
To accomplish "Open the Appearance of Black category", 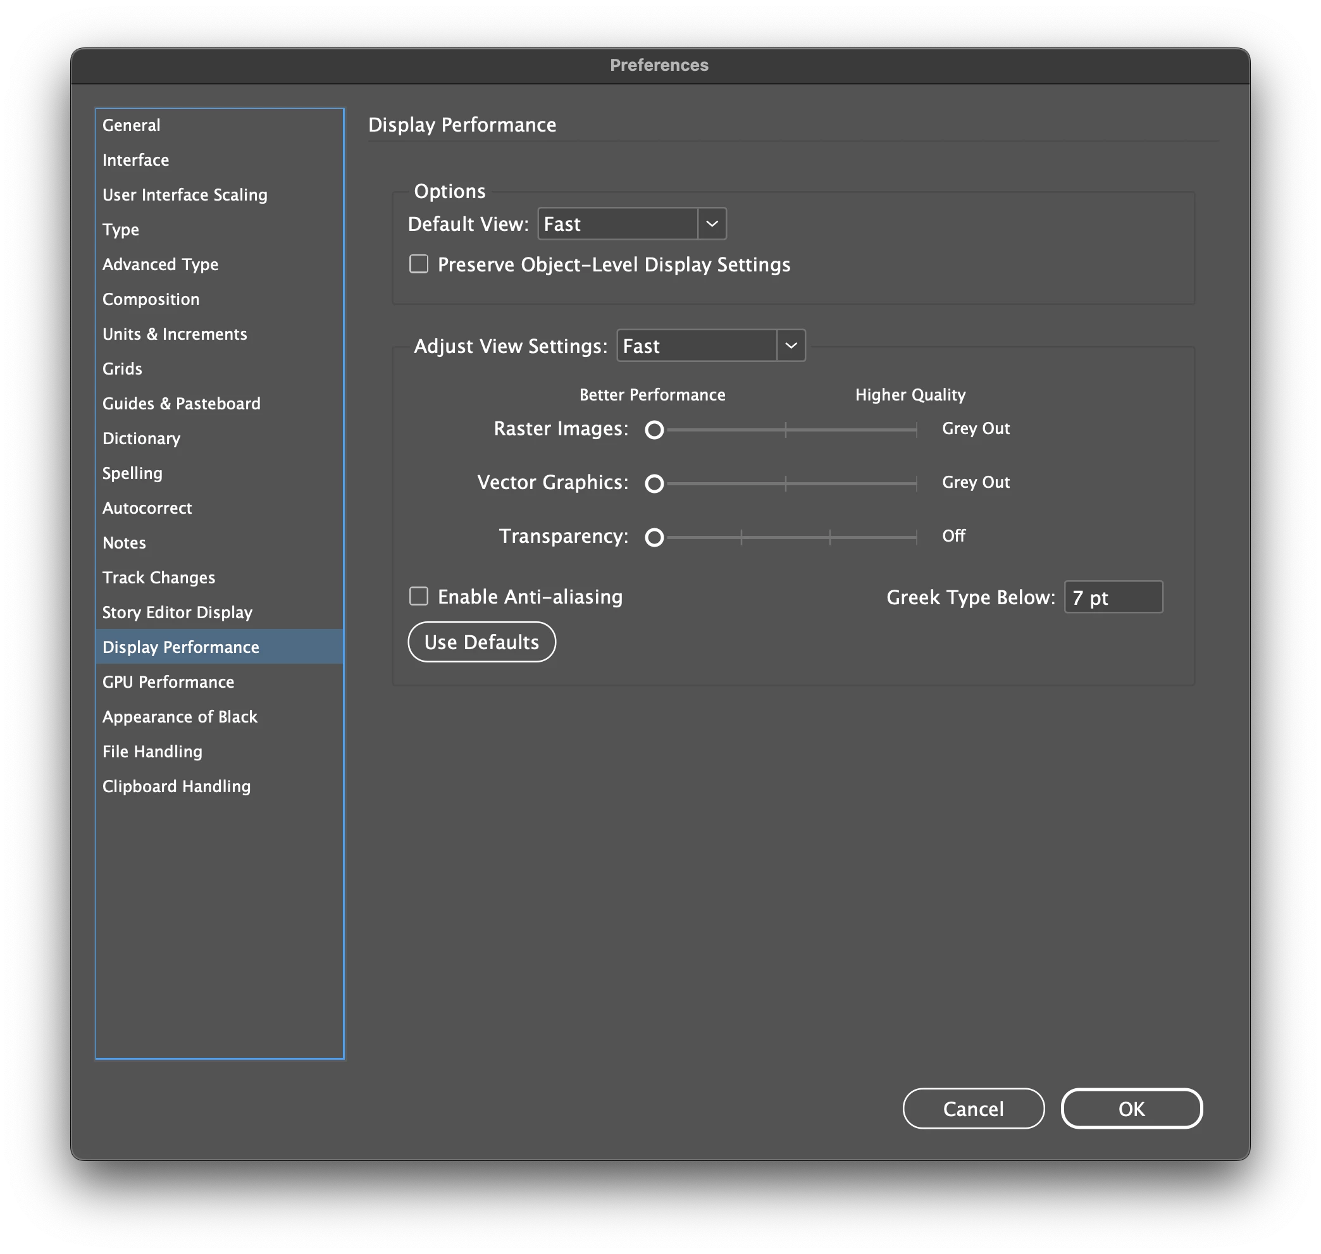I will (x=180, y=717).
